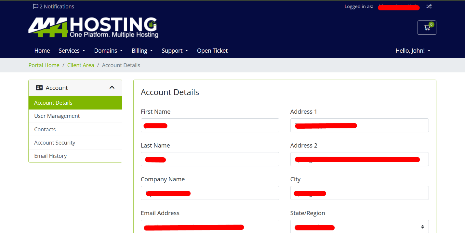Click the Account ID card icon

click(39, 88)
